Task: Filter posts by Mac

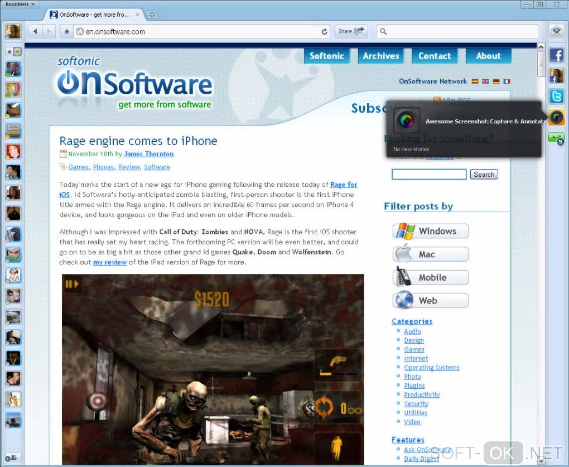Action: (x=431, y=254)
